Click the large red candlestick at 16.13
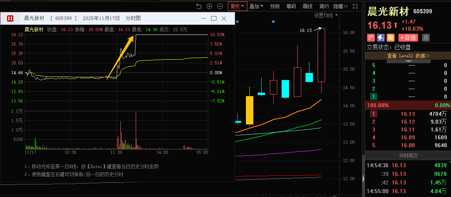The height and width of the screenshot is (197, 451). coord(321,55)
